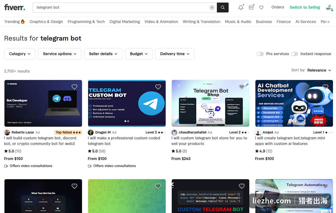This screenshot has height=213, width=336.
Task: Clear the search box with X icon
Action: tap(212, 8)
